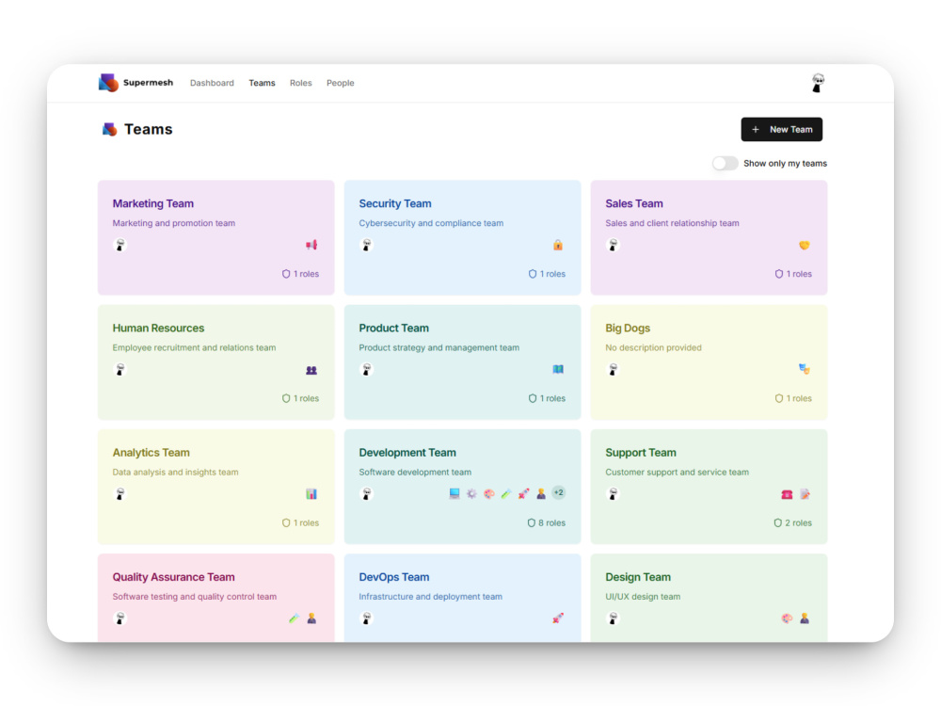Open the user avatar in the top-right corner
Image resolution: width=941 pixels, height=706 pixels.
[x=818, y=83]
